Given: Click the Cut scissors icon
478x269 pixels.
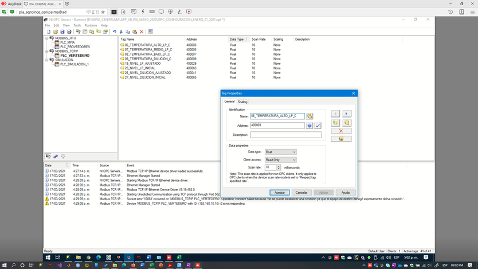Looking at the screenshot, I should tap(121, 32).
